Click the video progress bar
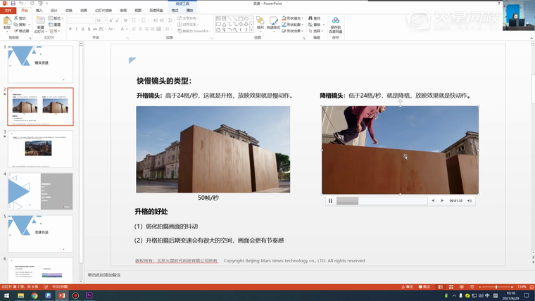535x301 pixels. [382, 200]
